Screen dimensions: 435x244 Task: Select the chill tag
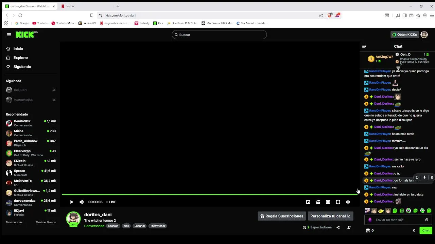126,226
